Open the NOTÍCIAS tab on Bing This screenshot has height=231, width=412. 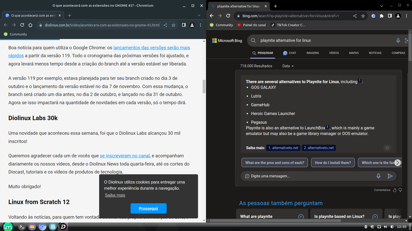[375, 53]
